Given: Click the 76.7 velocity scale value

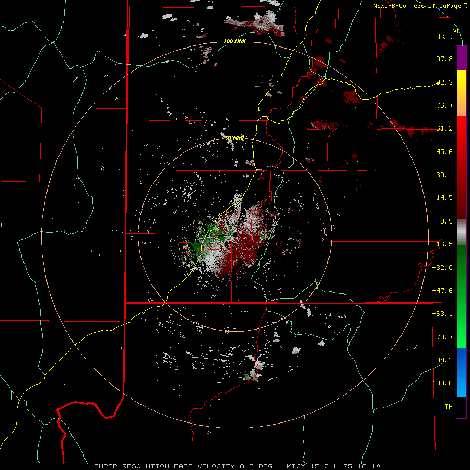Looking at the screenshot, I should 444,105.
